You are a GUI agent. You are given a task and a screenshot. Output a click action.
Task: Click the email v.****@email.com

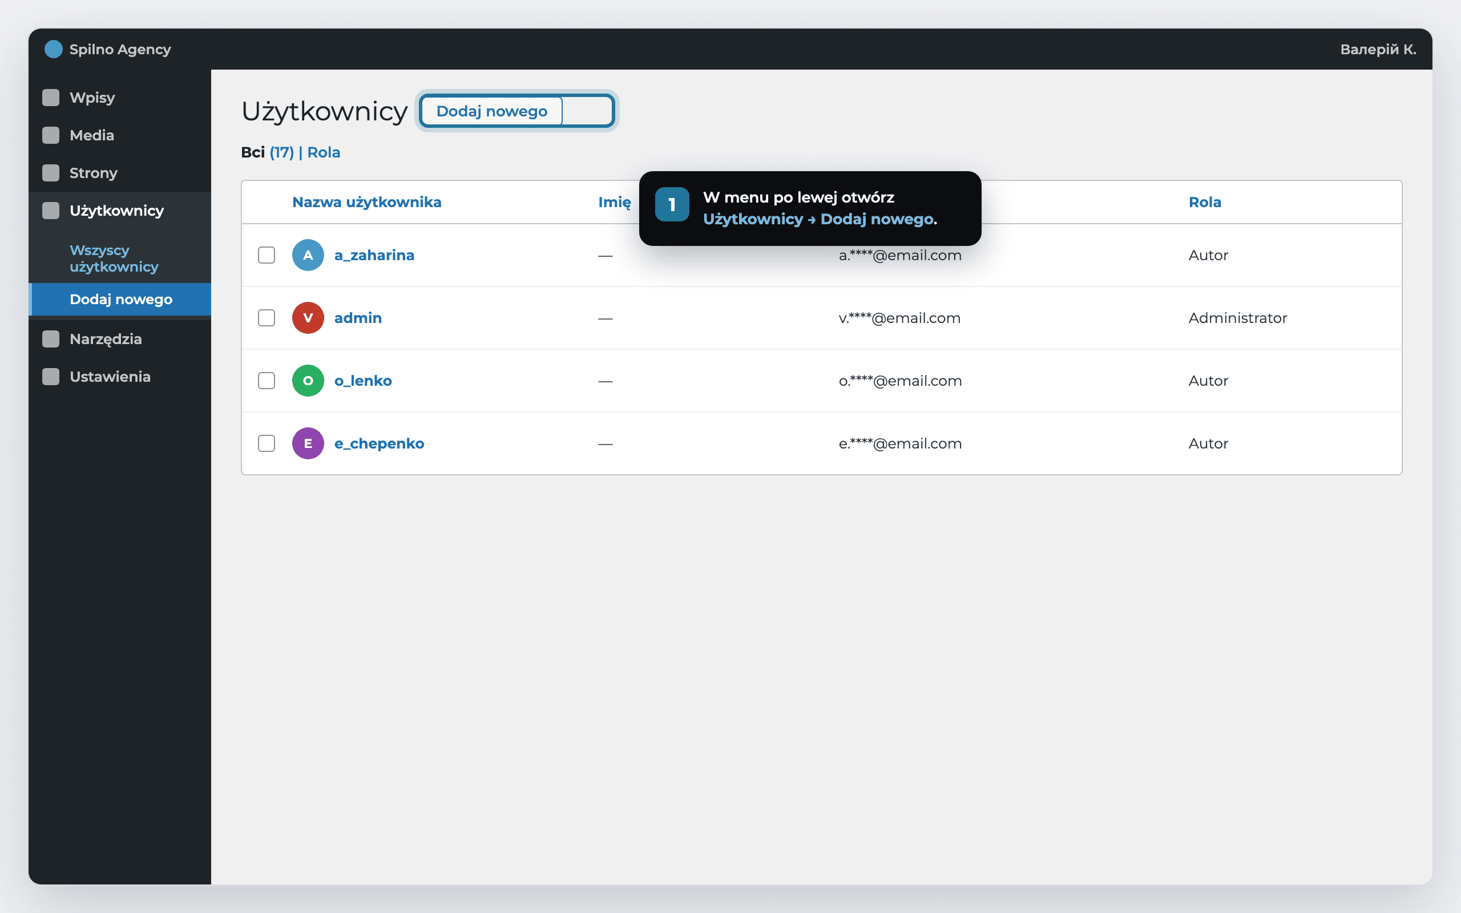[x=899, y=318]
